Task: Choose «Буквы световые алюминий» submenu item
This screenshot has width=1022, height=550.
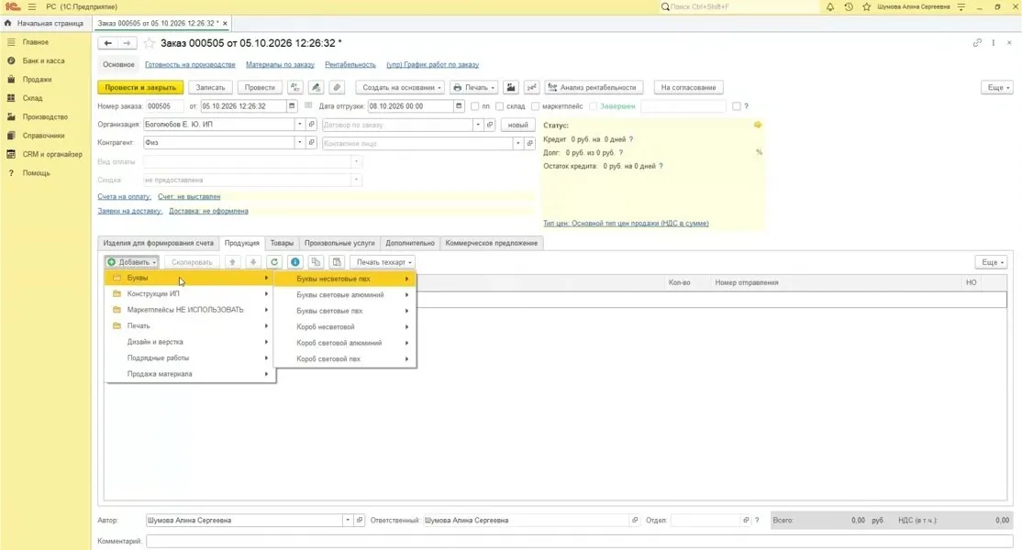Action: pos(346,295)
